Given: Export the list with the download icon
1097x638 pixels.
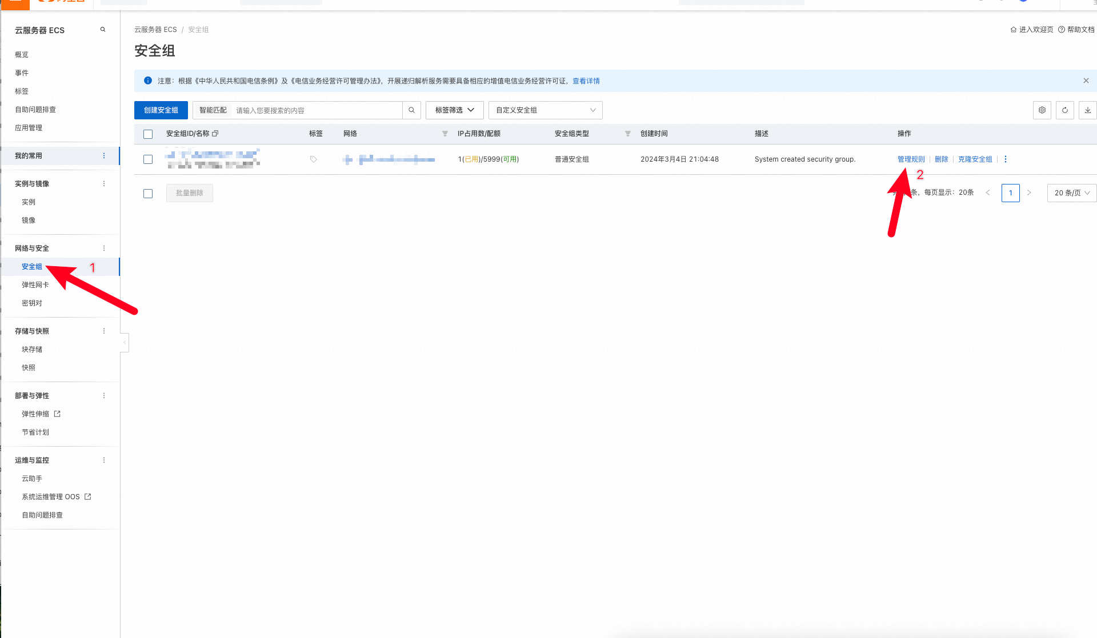Looking at the screenshot, I should 1088,110.
